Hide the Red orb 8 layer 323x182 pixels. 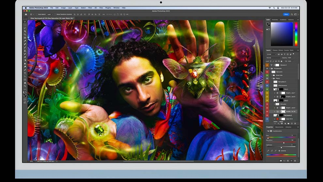point(267,72)
